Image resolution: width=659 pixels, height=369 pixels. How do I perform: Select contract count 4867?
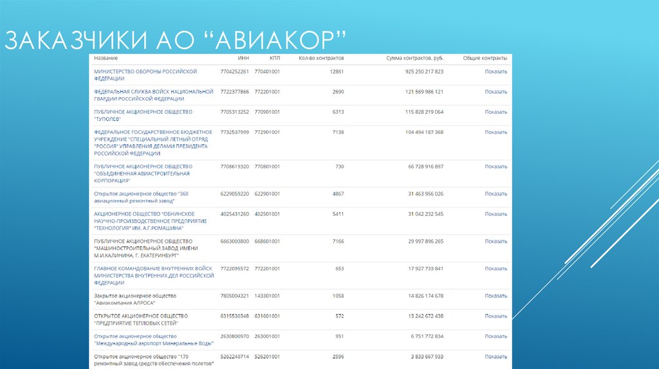338,194
